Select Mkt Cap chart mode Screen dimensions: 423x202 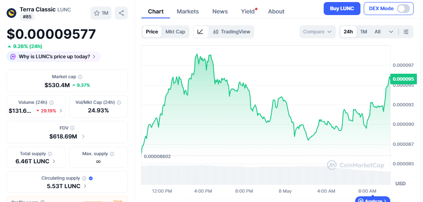(175, 32)
